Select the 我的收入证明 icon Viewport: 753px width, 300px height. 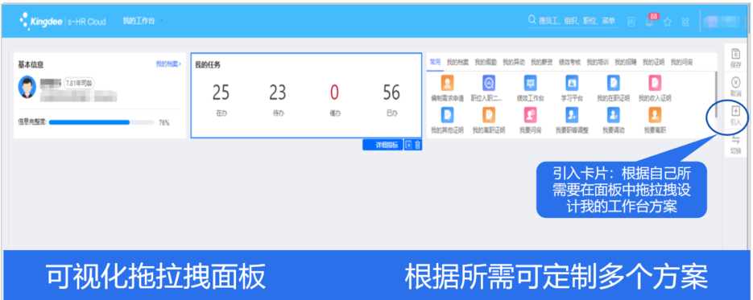pyautogui.click(x=655, y=84)
